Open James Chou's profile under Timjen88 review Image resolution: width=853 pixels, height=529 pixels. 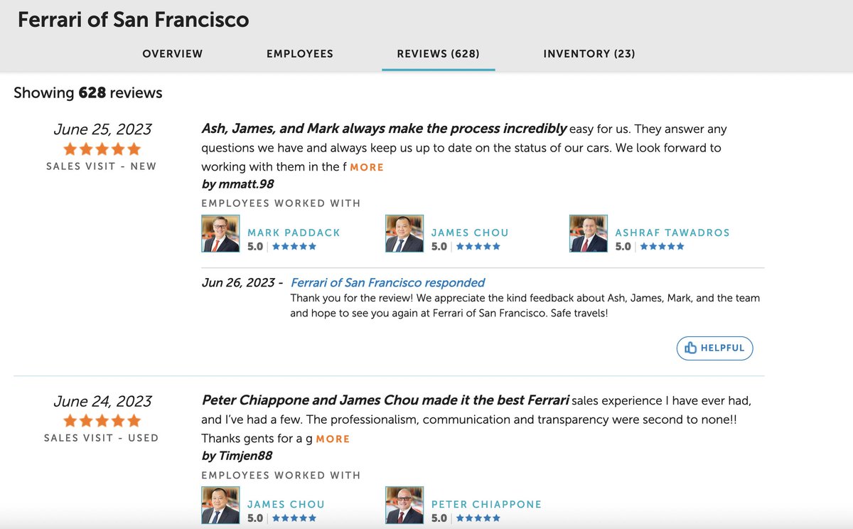click(286, 504)
